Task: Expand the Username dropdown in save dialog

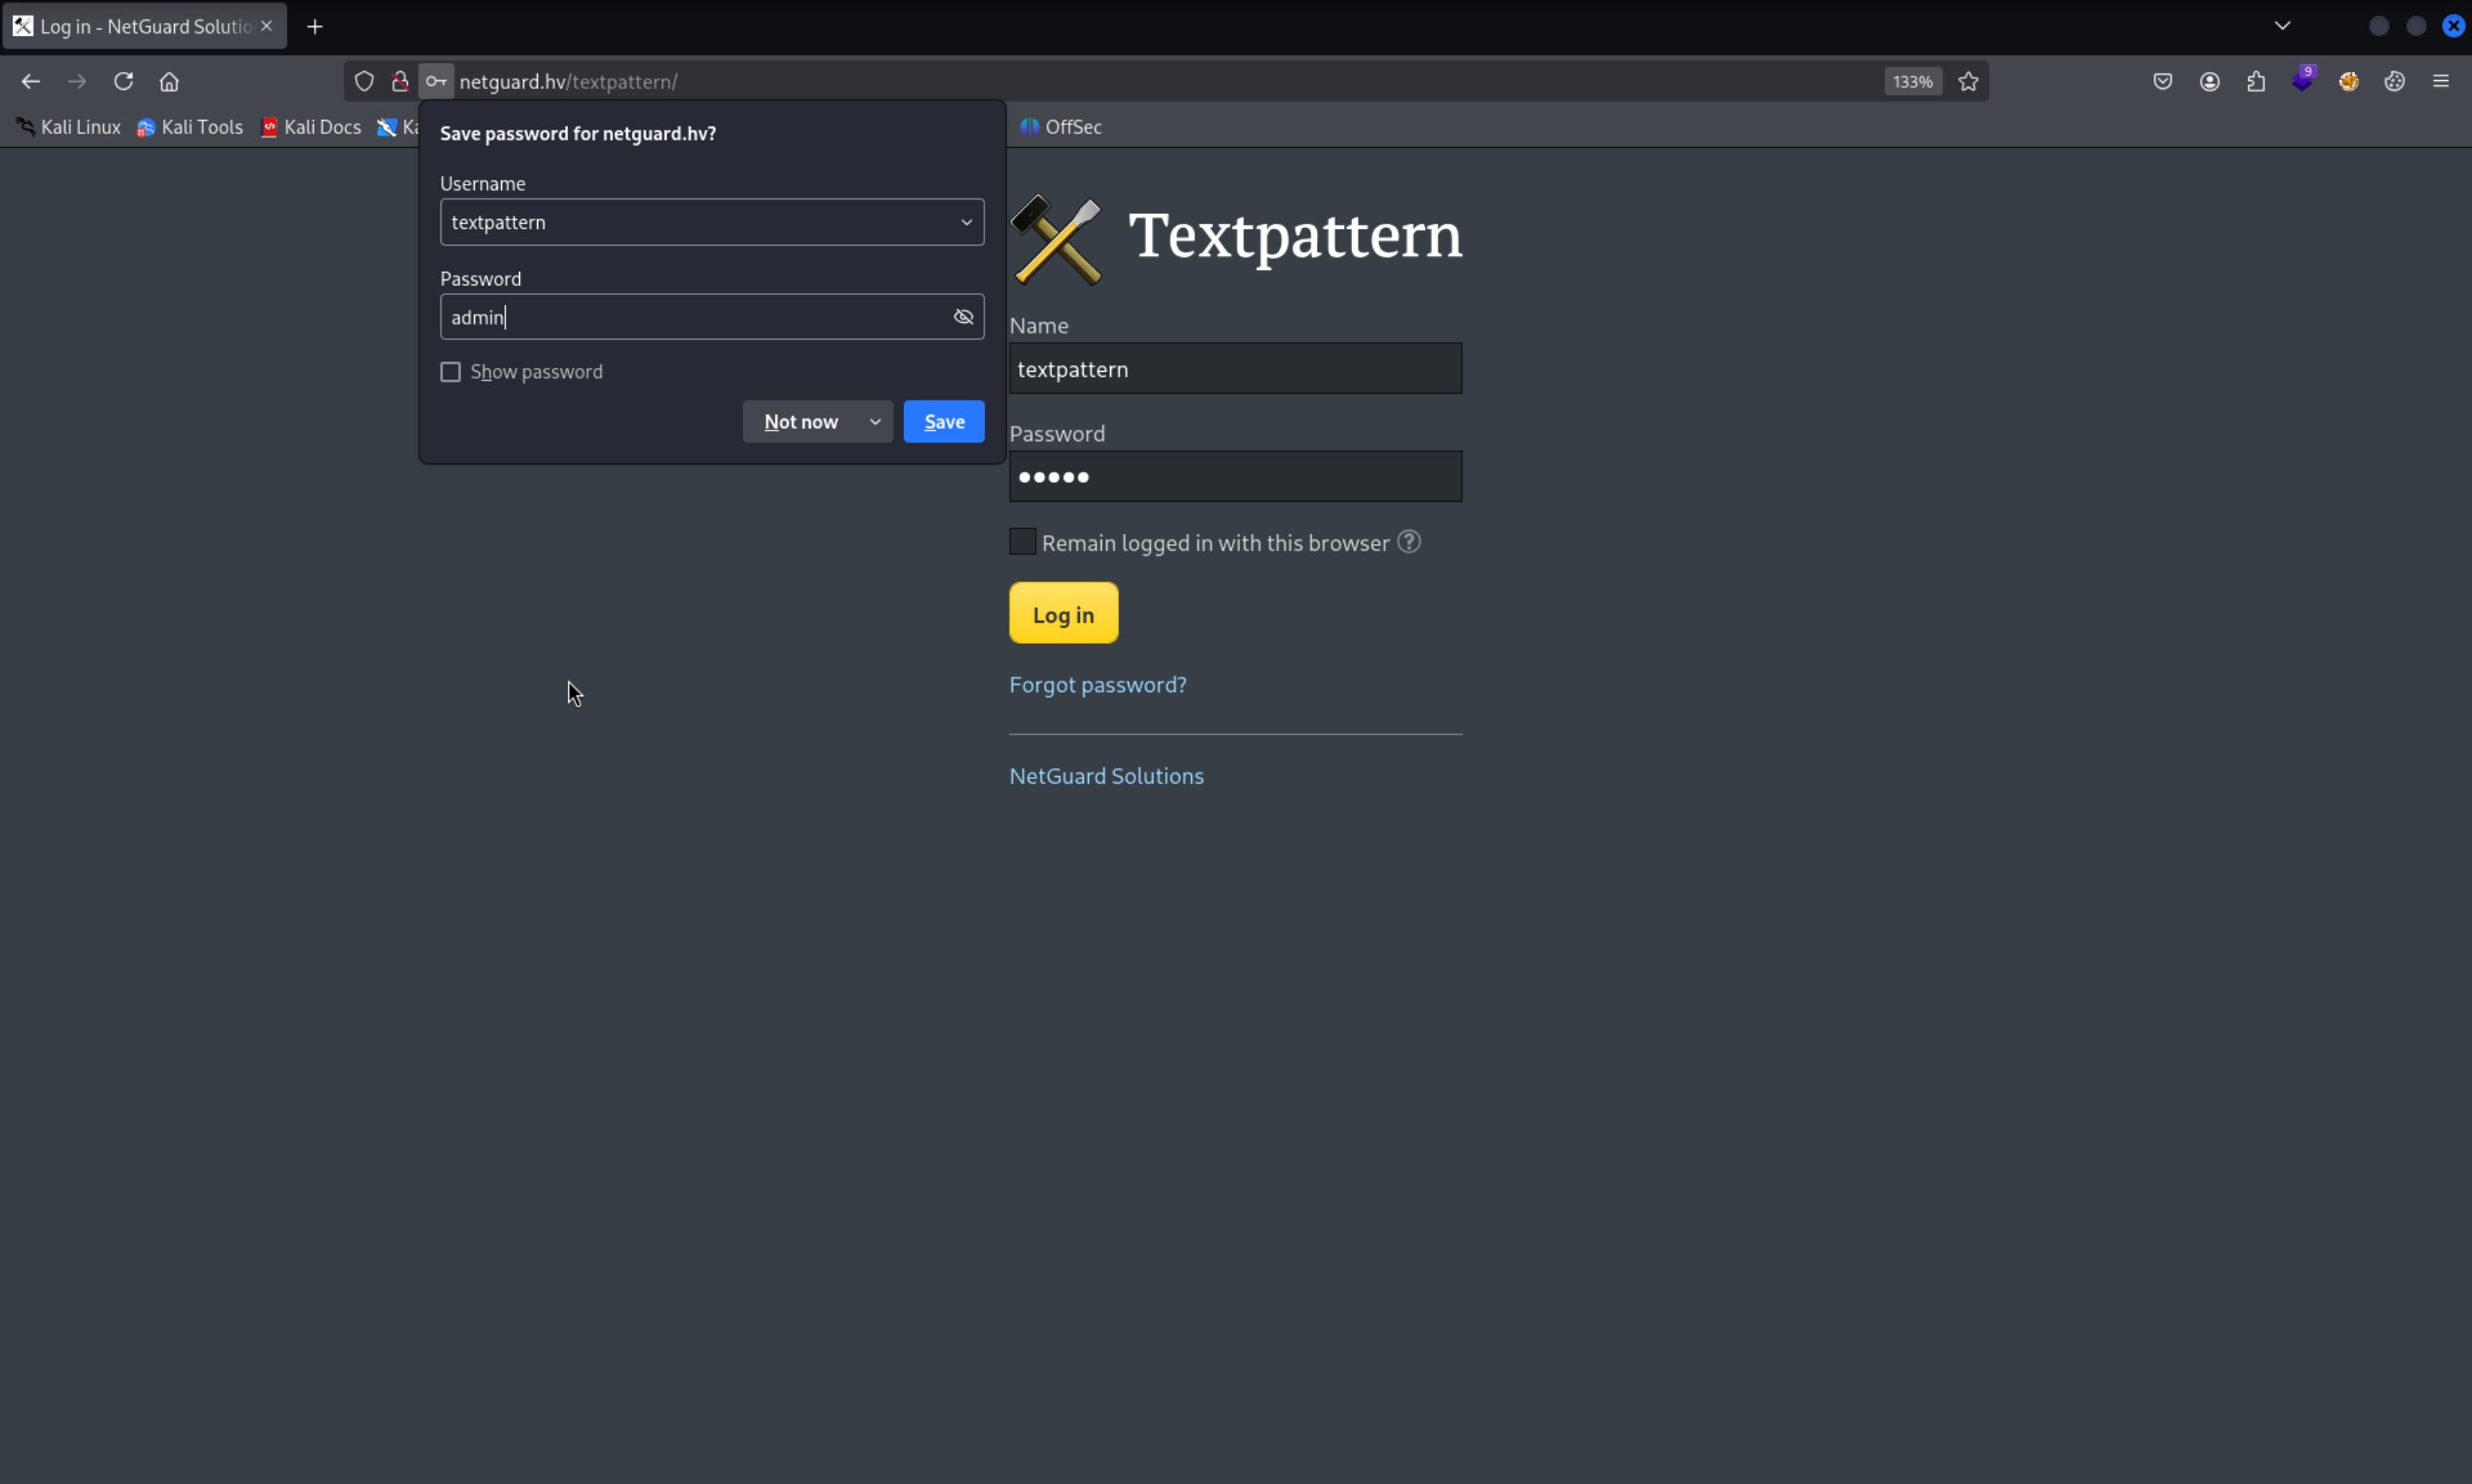Action: pos(966,222)
